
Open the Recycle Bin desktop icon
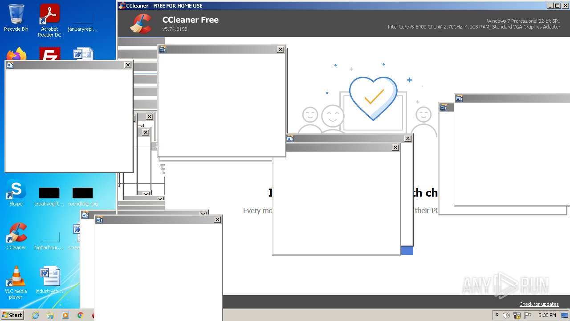coord(16,18)
